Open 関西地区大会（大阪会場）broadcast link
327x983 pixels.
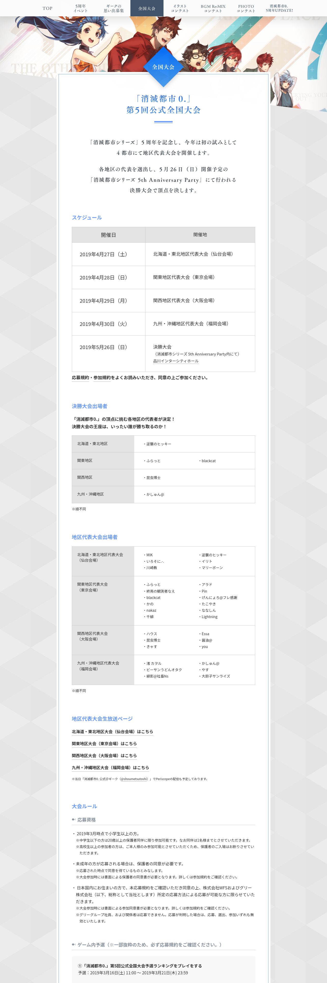point(104,755)
